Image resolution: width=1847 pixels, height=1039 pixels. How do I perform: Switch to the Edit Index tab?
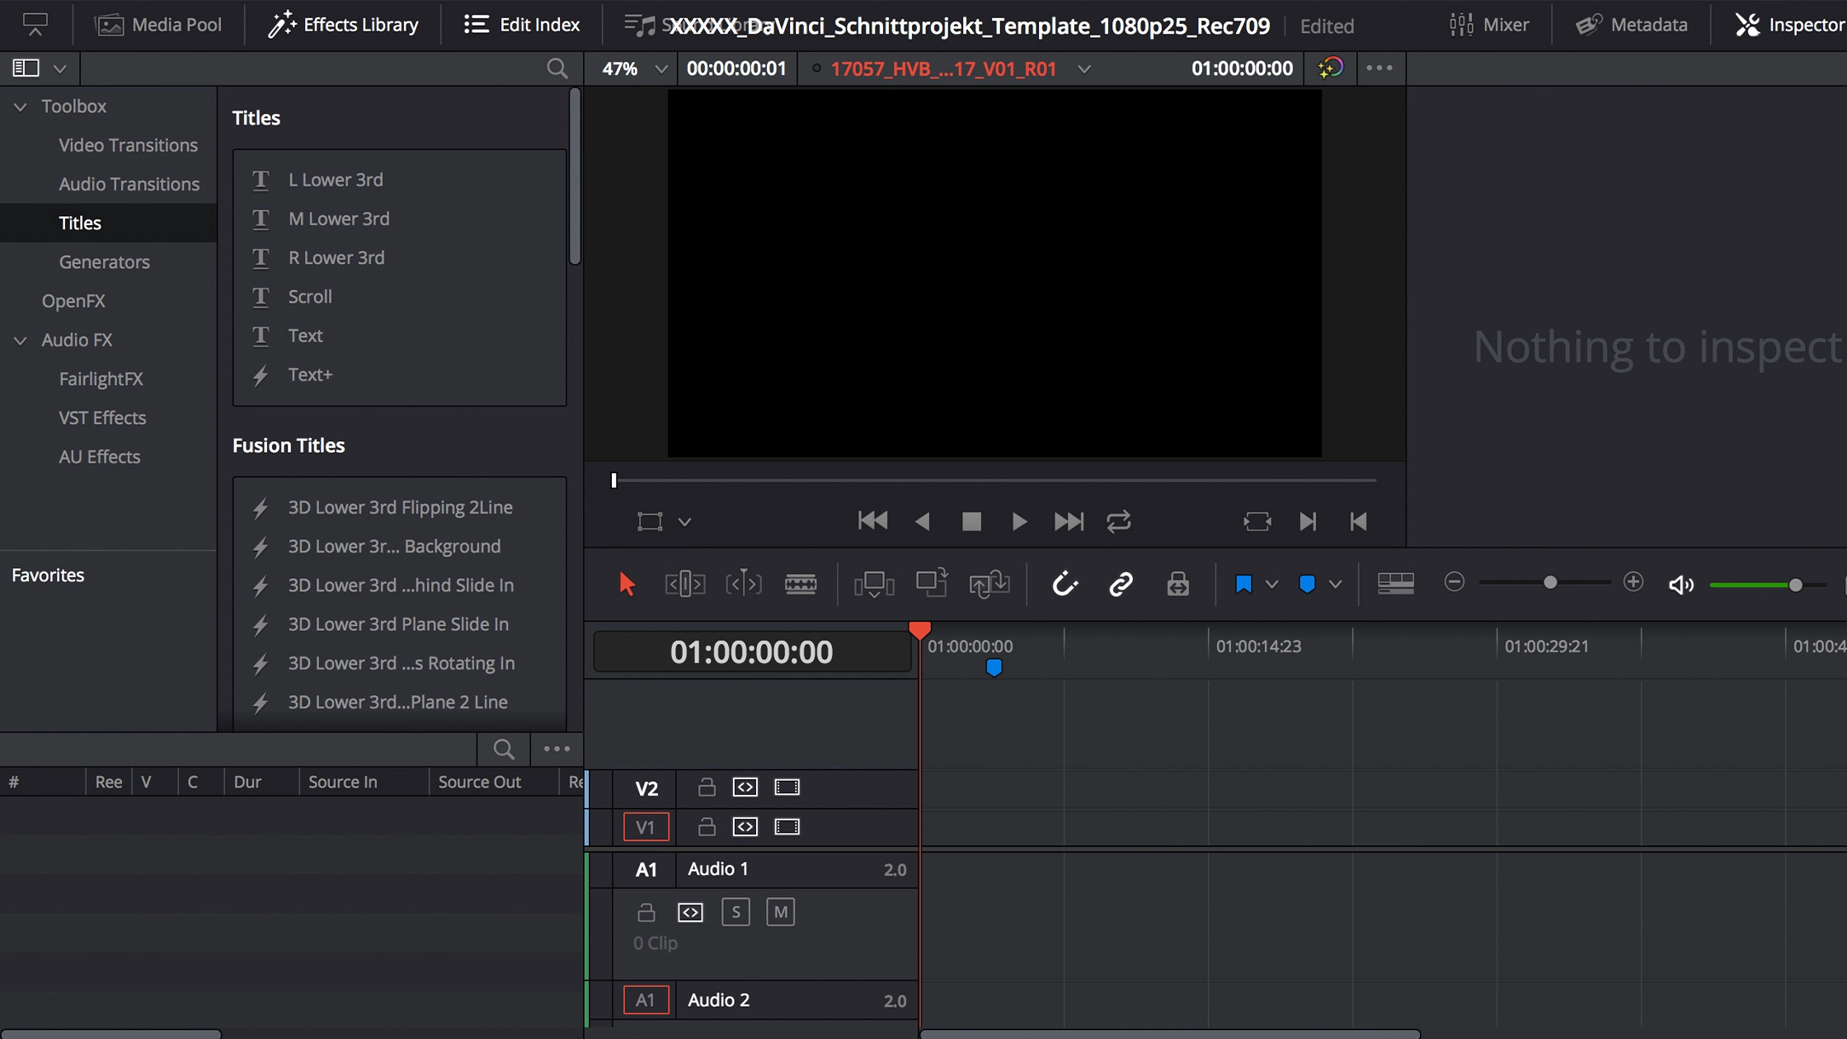pos(522,25)
